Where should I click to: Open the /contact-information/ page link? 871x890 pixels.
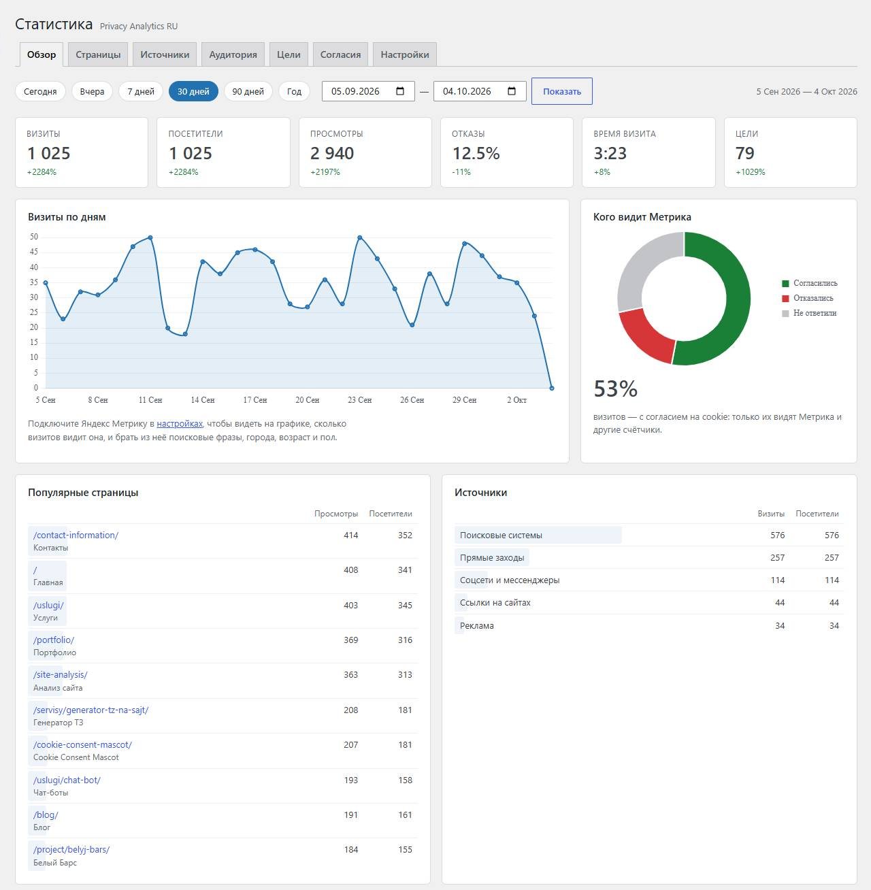click(76, 535)
